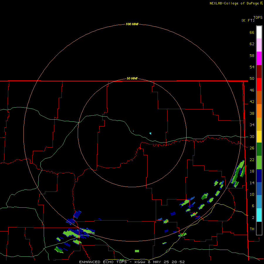
Task: Click the [K FT] units label
Action: tap(248, 20)
